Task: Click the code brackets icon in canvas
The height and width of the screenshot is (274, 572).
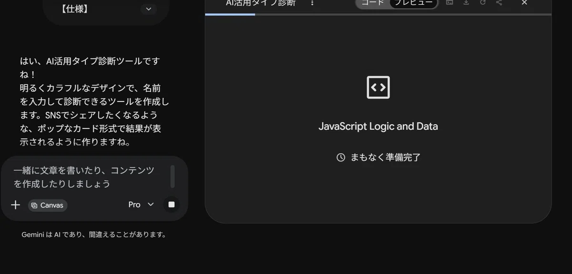Action: [378, 88]
